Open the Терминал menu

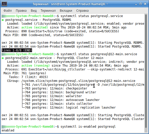48,10
